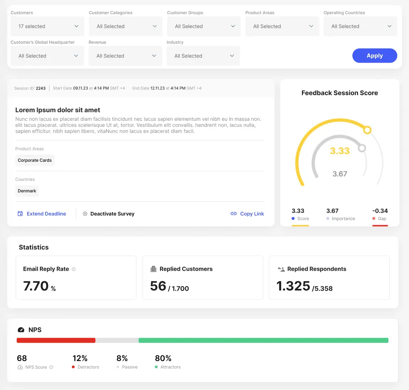Click the green Attractors segment of NPS bar
The width and height of the screenshot is (409, 390).
[263, 340]
